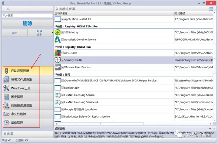Viewport: 218px width, 144px height.
Task: Click the 删除 button
Action: 28,23
